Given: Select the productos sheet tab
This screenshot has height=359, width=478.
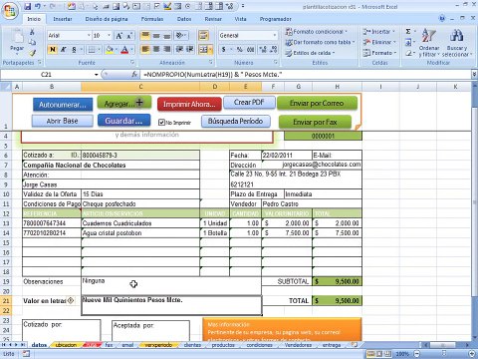Looking at the screenshot, I should point(223,345).
